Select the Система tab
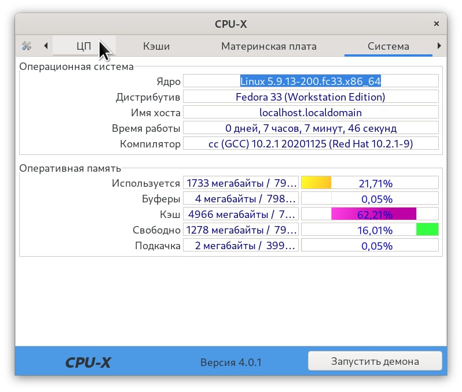Screen dimensions: 462x392 (388, 46)
